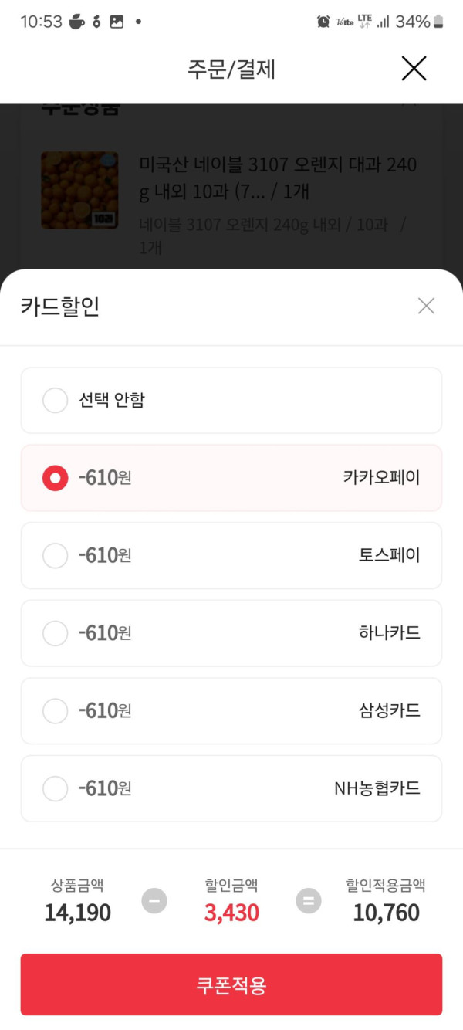Tap the TossPay label text

pyautogui.click(x=389, y=555)
